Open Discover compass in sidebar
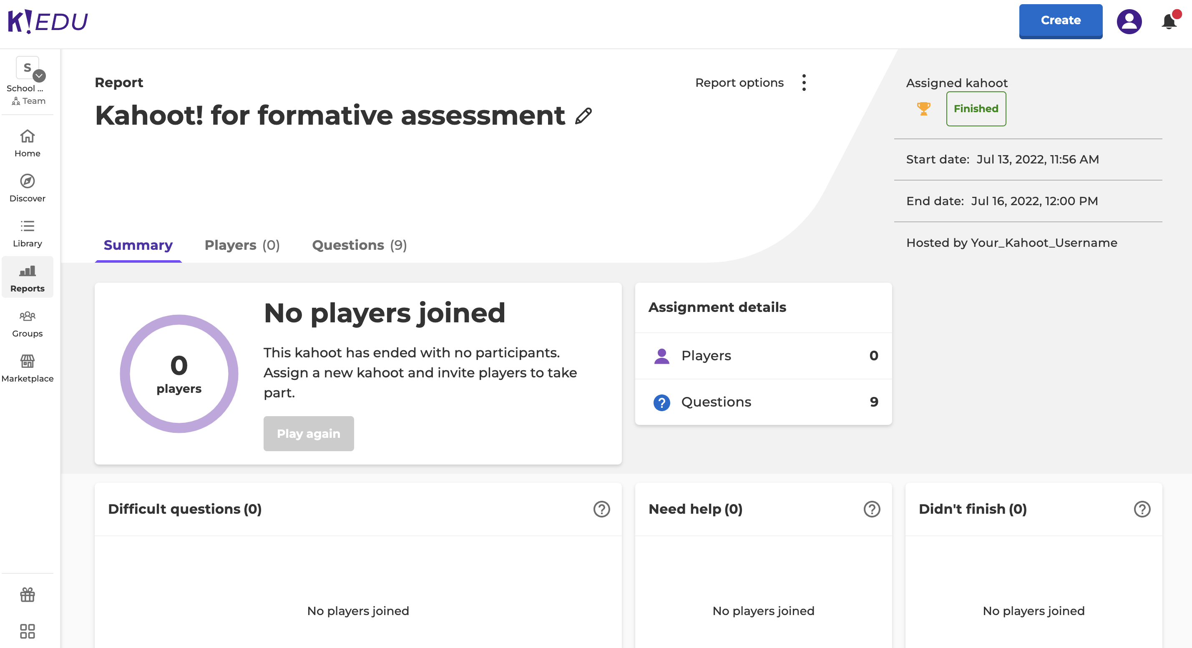This screenshot has width=1192, height=648. pos(27,188)
